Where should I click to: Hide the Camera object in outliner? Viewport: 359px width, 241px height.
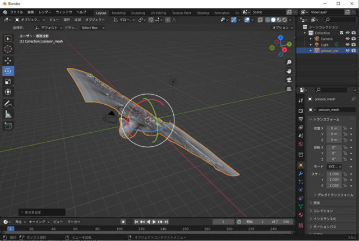point(347,39)
